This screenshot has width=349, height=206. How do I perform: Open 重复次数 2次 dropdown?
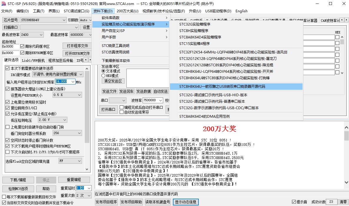point(84,195)
